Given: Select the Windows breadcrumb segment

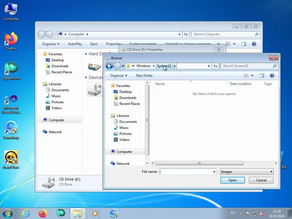Looking at the screenshot, I should click(143, 66).
